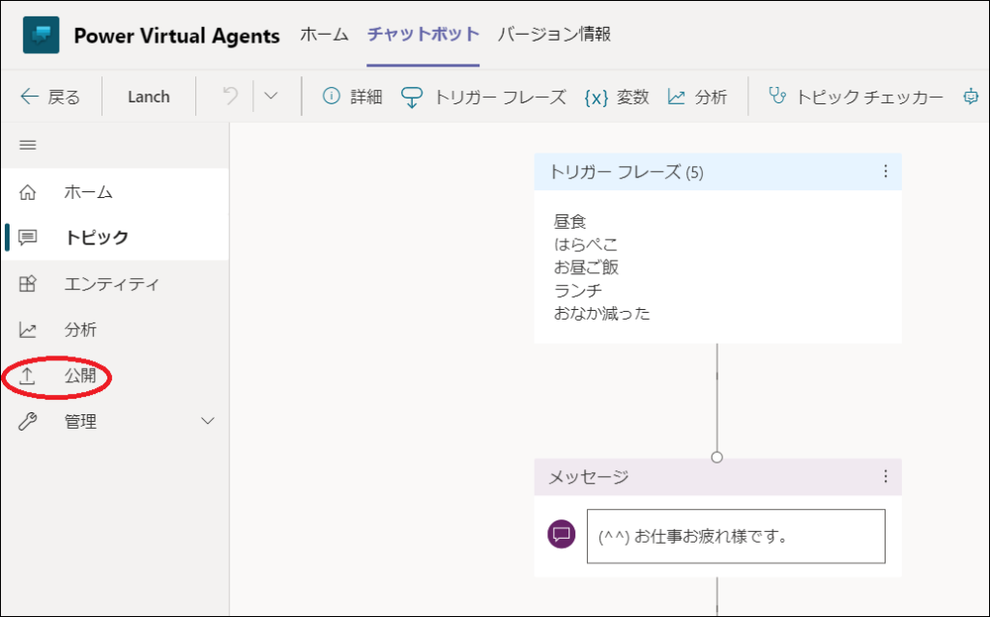The image size is (990, 617).
Task: Select the チャットボット tab
Action: click(423, 34)
